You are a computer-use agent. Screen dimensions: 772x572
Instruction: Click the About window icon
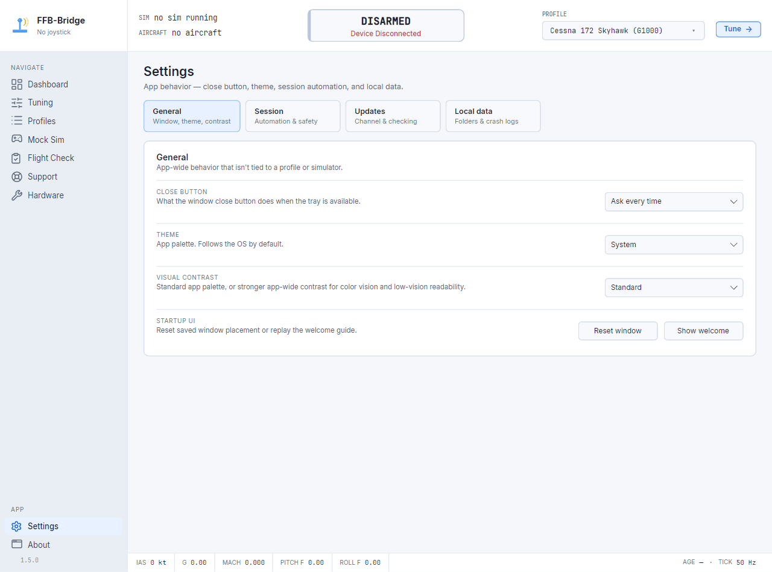pyautogui.click(x=17, y=544)
